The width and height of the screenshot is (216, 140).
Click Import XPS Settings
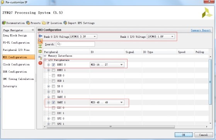pos(79,23)
